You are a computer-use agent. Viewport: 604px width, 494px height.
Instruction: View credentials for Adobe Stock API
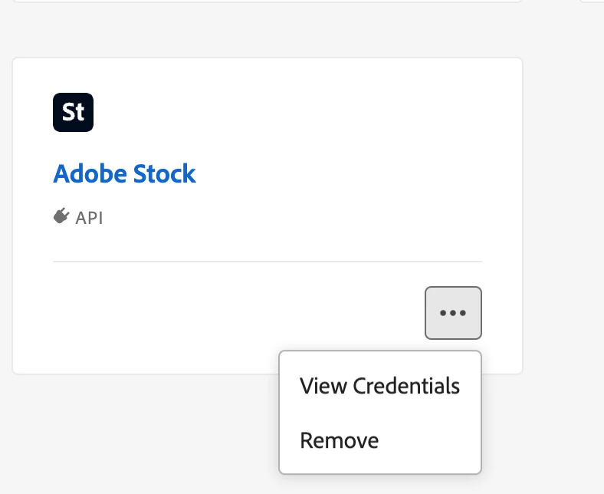[379, 385]
